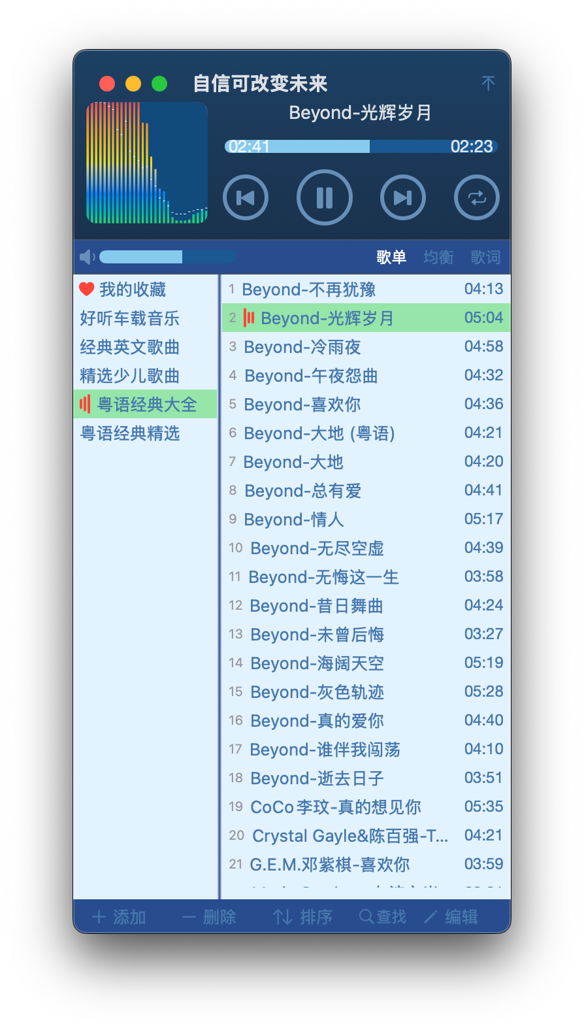
Task: Select song Beyond-逝去日子
Action: coord(366,778)
